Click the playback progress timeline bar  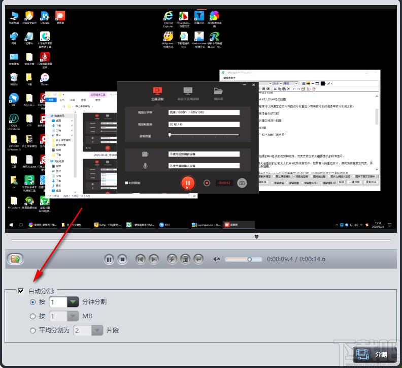tap(200, 240)
